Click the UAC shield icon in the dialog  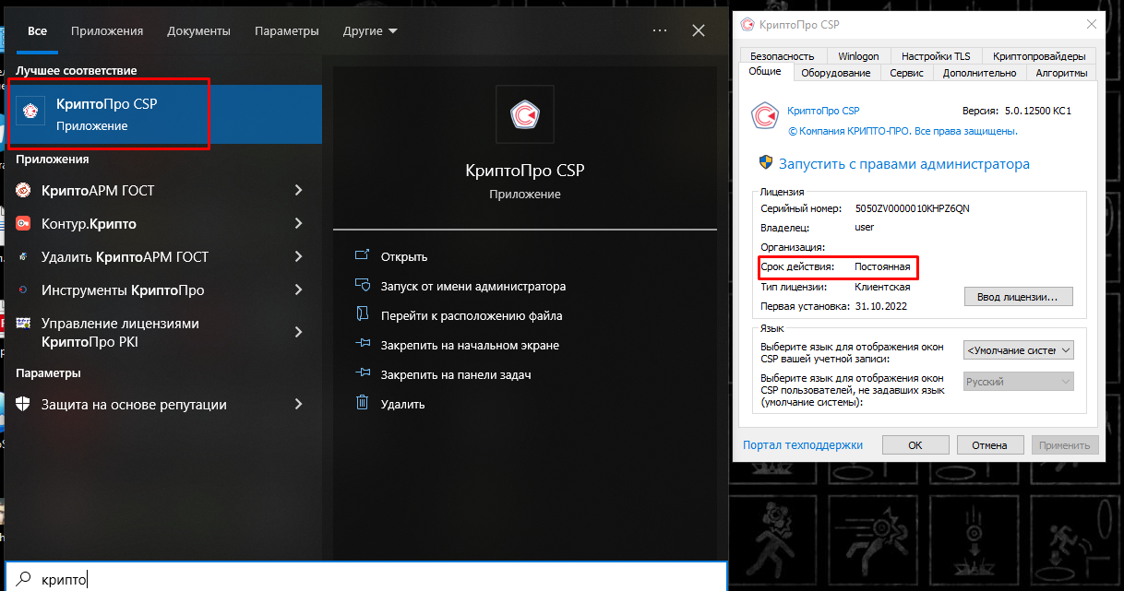pos(766,162)
